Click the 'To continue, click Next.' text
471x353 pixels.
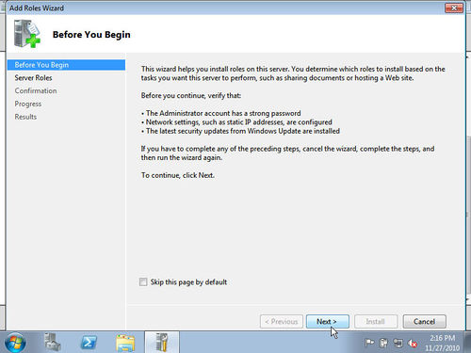coord(178,175)
